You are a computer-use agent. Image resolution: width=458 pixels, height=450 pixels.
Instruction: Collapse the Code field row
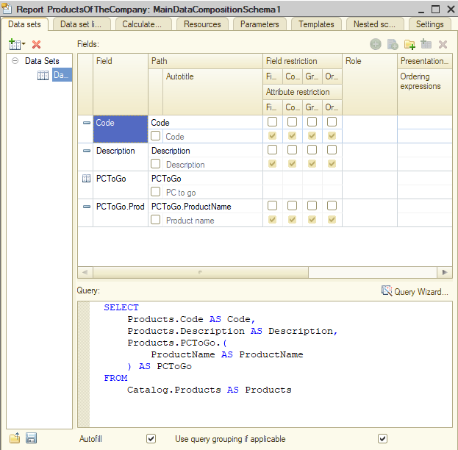86,123
